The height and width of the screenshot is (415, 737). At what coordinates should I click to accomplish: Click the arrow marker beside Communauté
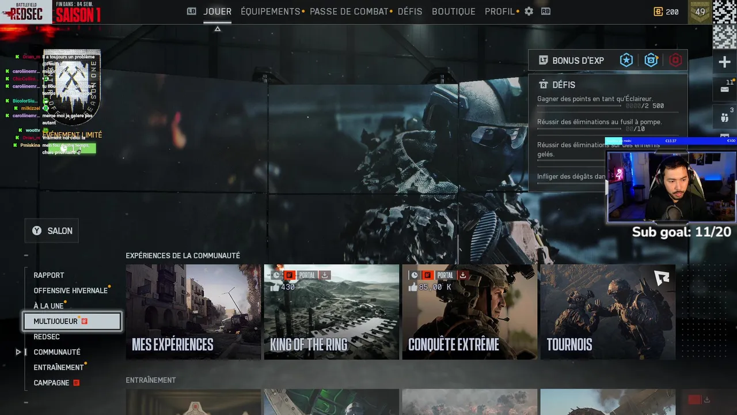pyautogui.click(x=18, y=352)
